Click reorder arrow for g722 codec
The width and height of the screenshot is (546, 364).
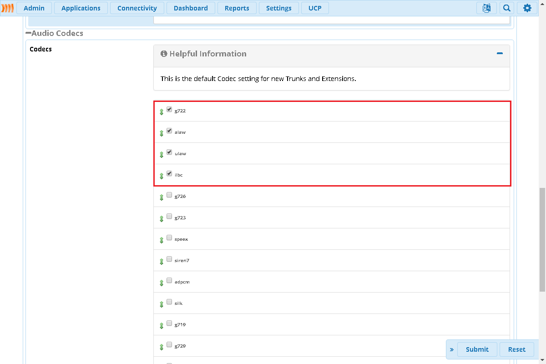click(162, 111)
